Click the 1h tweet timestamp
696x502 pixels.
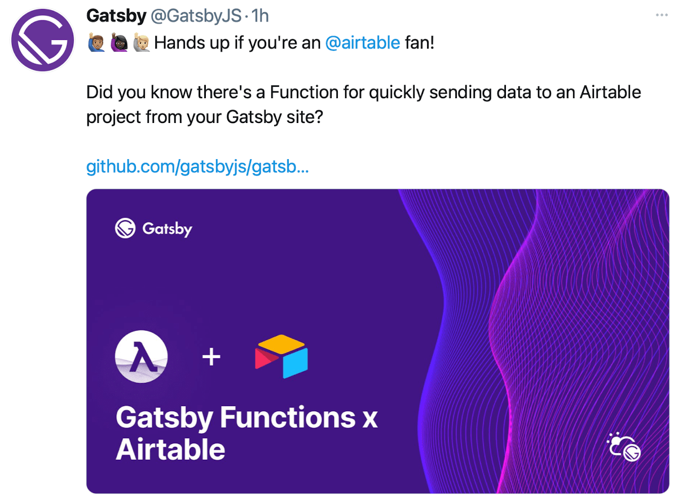click(x=260, y=16)
